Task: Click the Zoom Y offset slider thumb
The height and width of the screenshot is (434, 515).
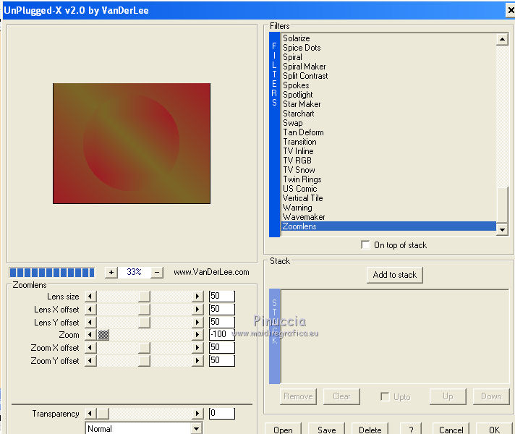Action: [144, 361]
